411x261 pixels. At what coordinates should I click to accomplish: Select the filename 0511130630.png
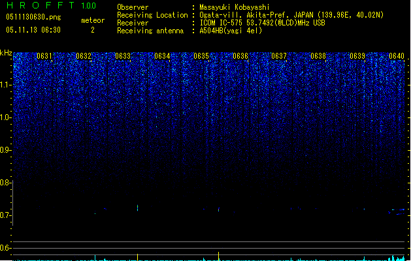pos(33,18)
